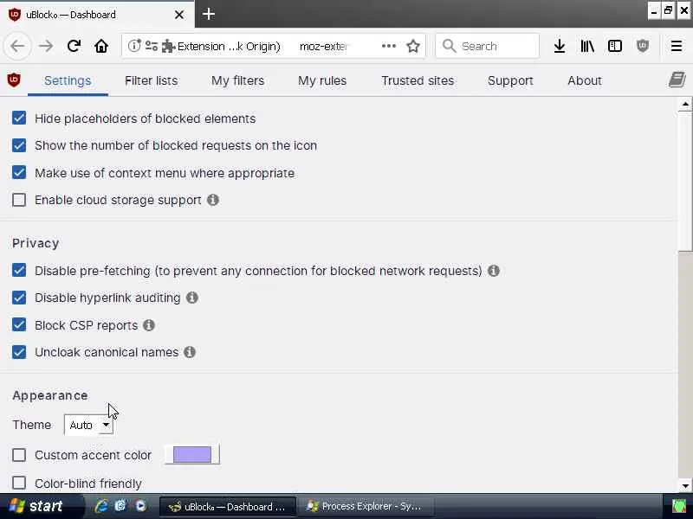Show info for Uncloak canonical names
Image resolution: width=693 pixels, height=519 pixels.
(190, 352)
